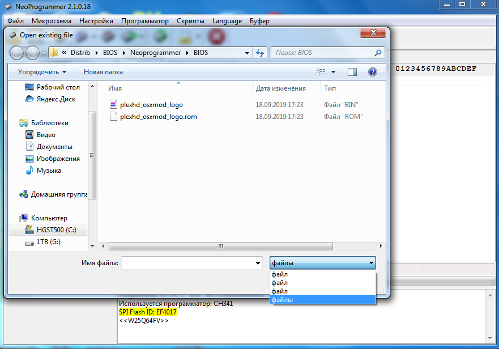Select drive 1TB (G:)
Image resolution: width=499 pixels, height=349 pixels.
click(x=43, y=242)
